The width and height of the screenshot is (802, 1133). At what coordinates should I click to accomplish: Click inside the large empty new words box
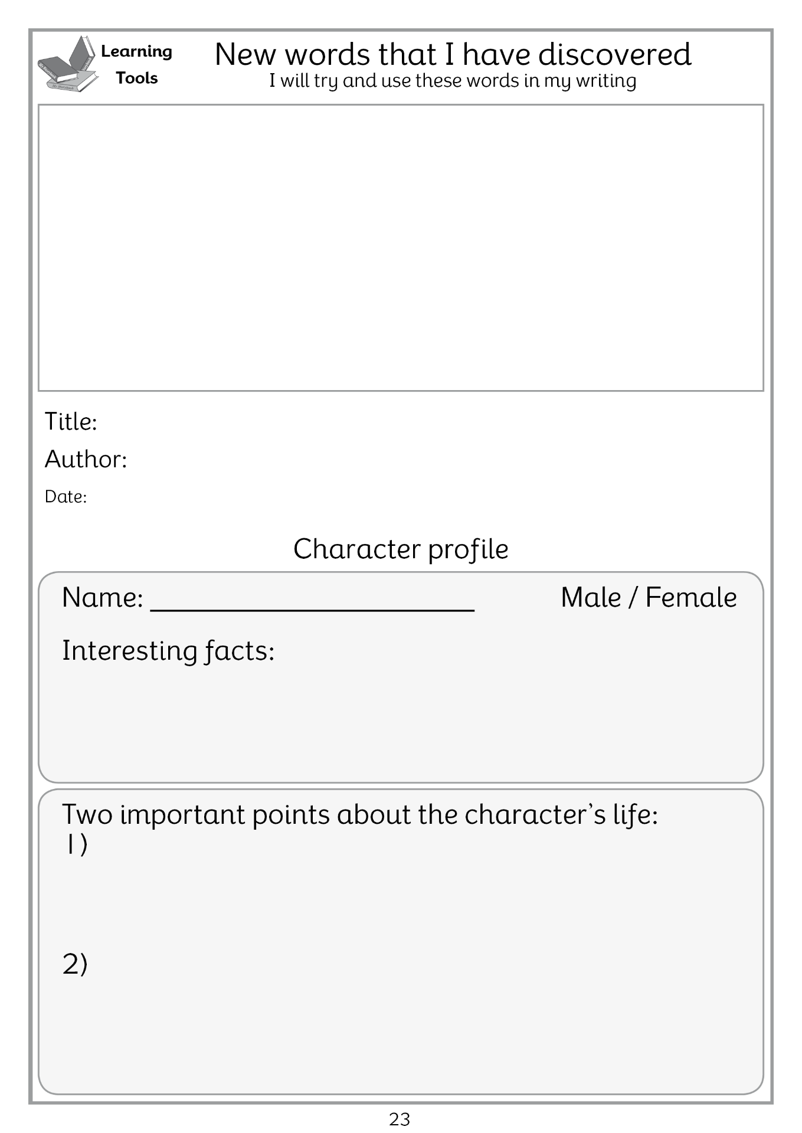pyautogui.click(x=401, y=248)
